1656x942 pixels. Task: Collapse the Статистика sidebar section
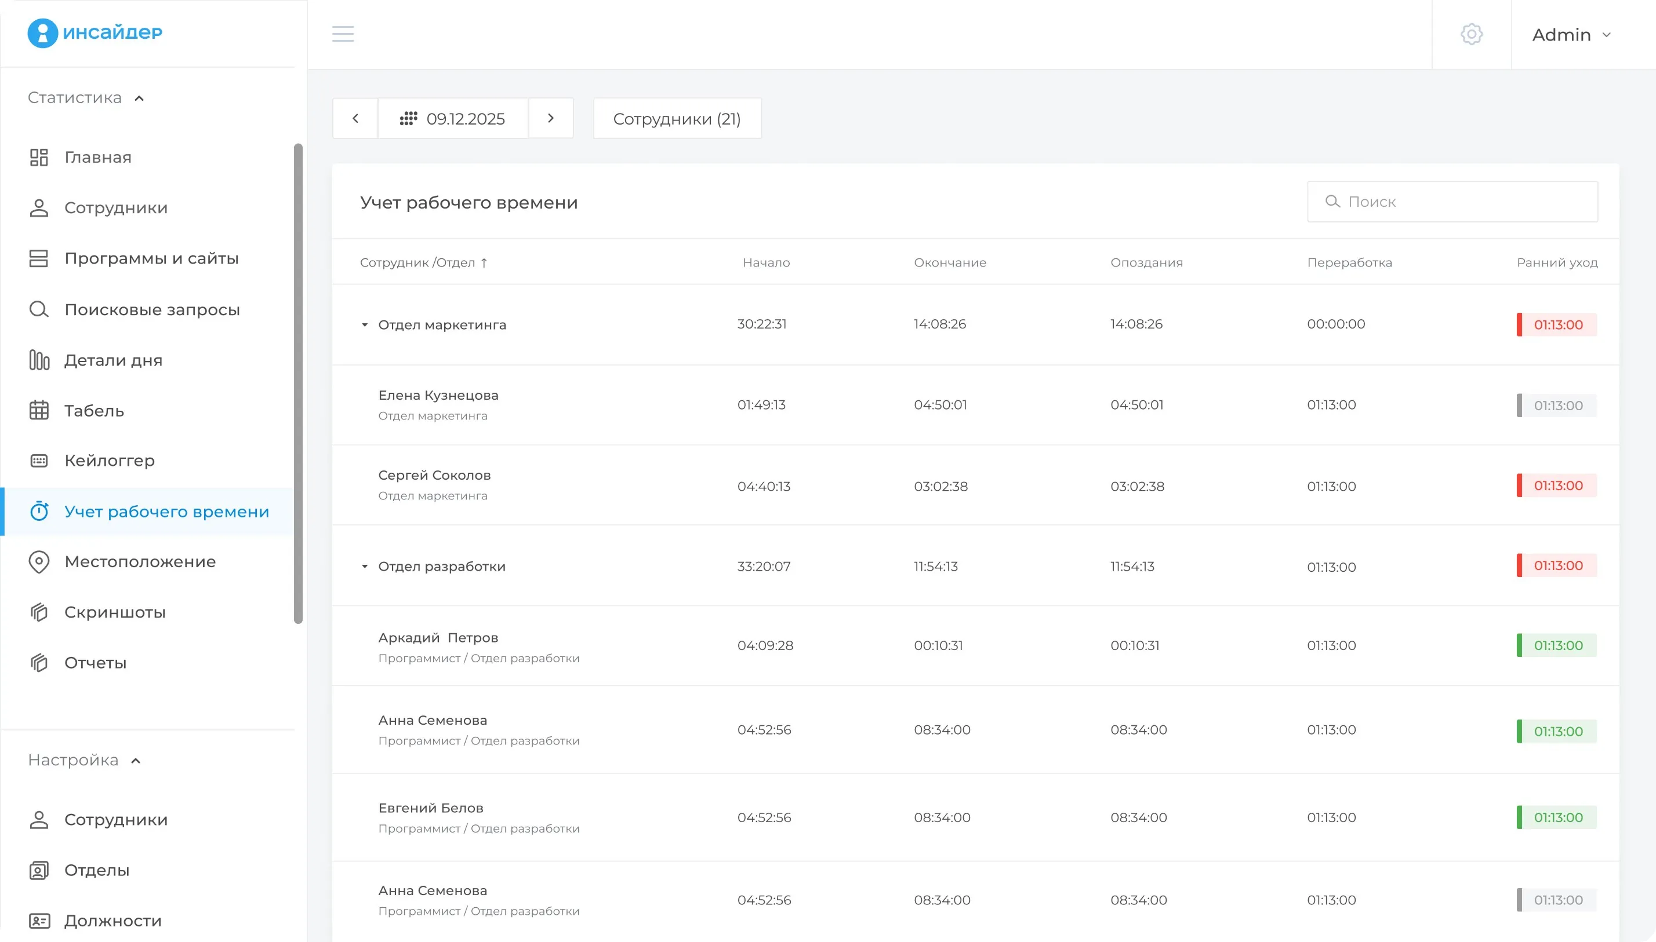(139, 98)
